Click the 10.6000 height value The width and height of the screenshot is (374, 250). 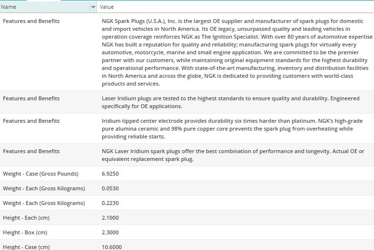[112, 247]
